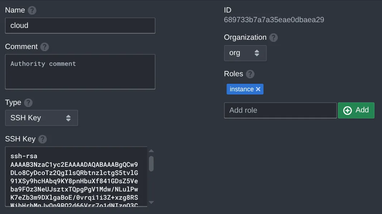
Task: Open the Type dropdown showing SSH Key
Action: click(41, 118)
